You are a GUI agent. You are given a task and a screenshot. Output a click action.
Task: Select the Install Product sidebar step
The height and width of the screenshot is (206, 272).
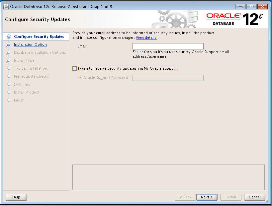(27, 92)
